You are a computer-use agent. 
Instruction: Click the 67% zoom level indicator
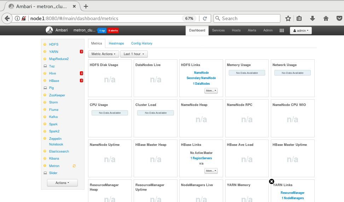tap(189, 18)
